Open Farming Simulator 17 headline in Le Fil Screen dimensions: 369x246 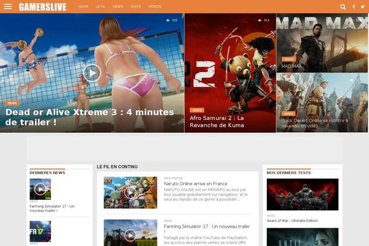tap(207, 228)
